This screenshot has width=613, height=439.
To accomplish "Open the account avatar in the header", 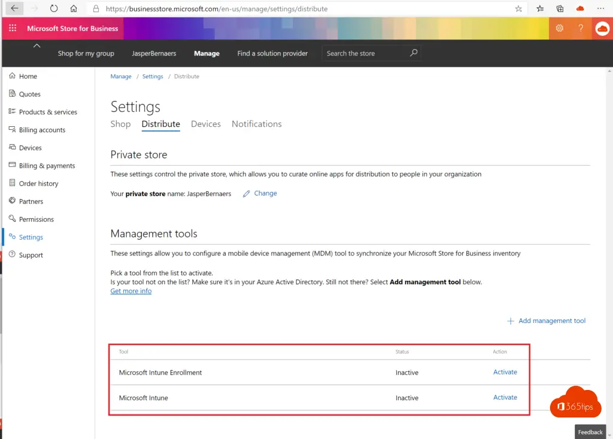I will pos(602,29).
